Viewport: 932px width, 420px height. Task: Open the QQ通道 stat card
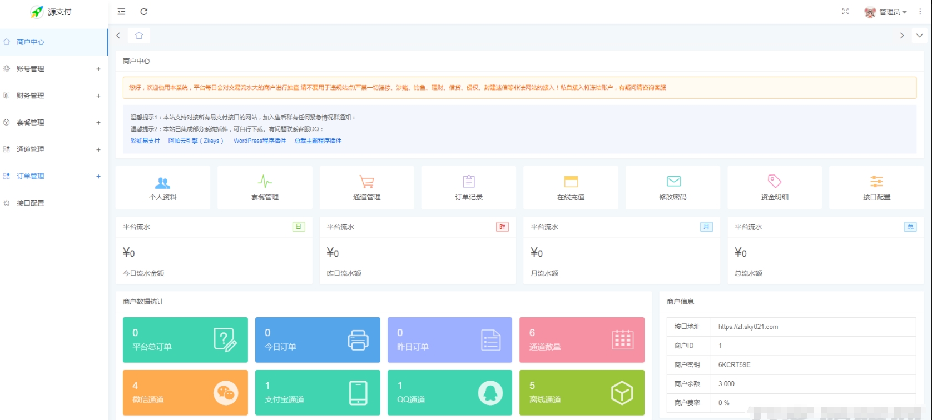(x=450, y=393)
